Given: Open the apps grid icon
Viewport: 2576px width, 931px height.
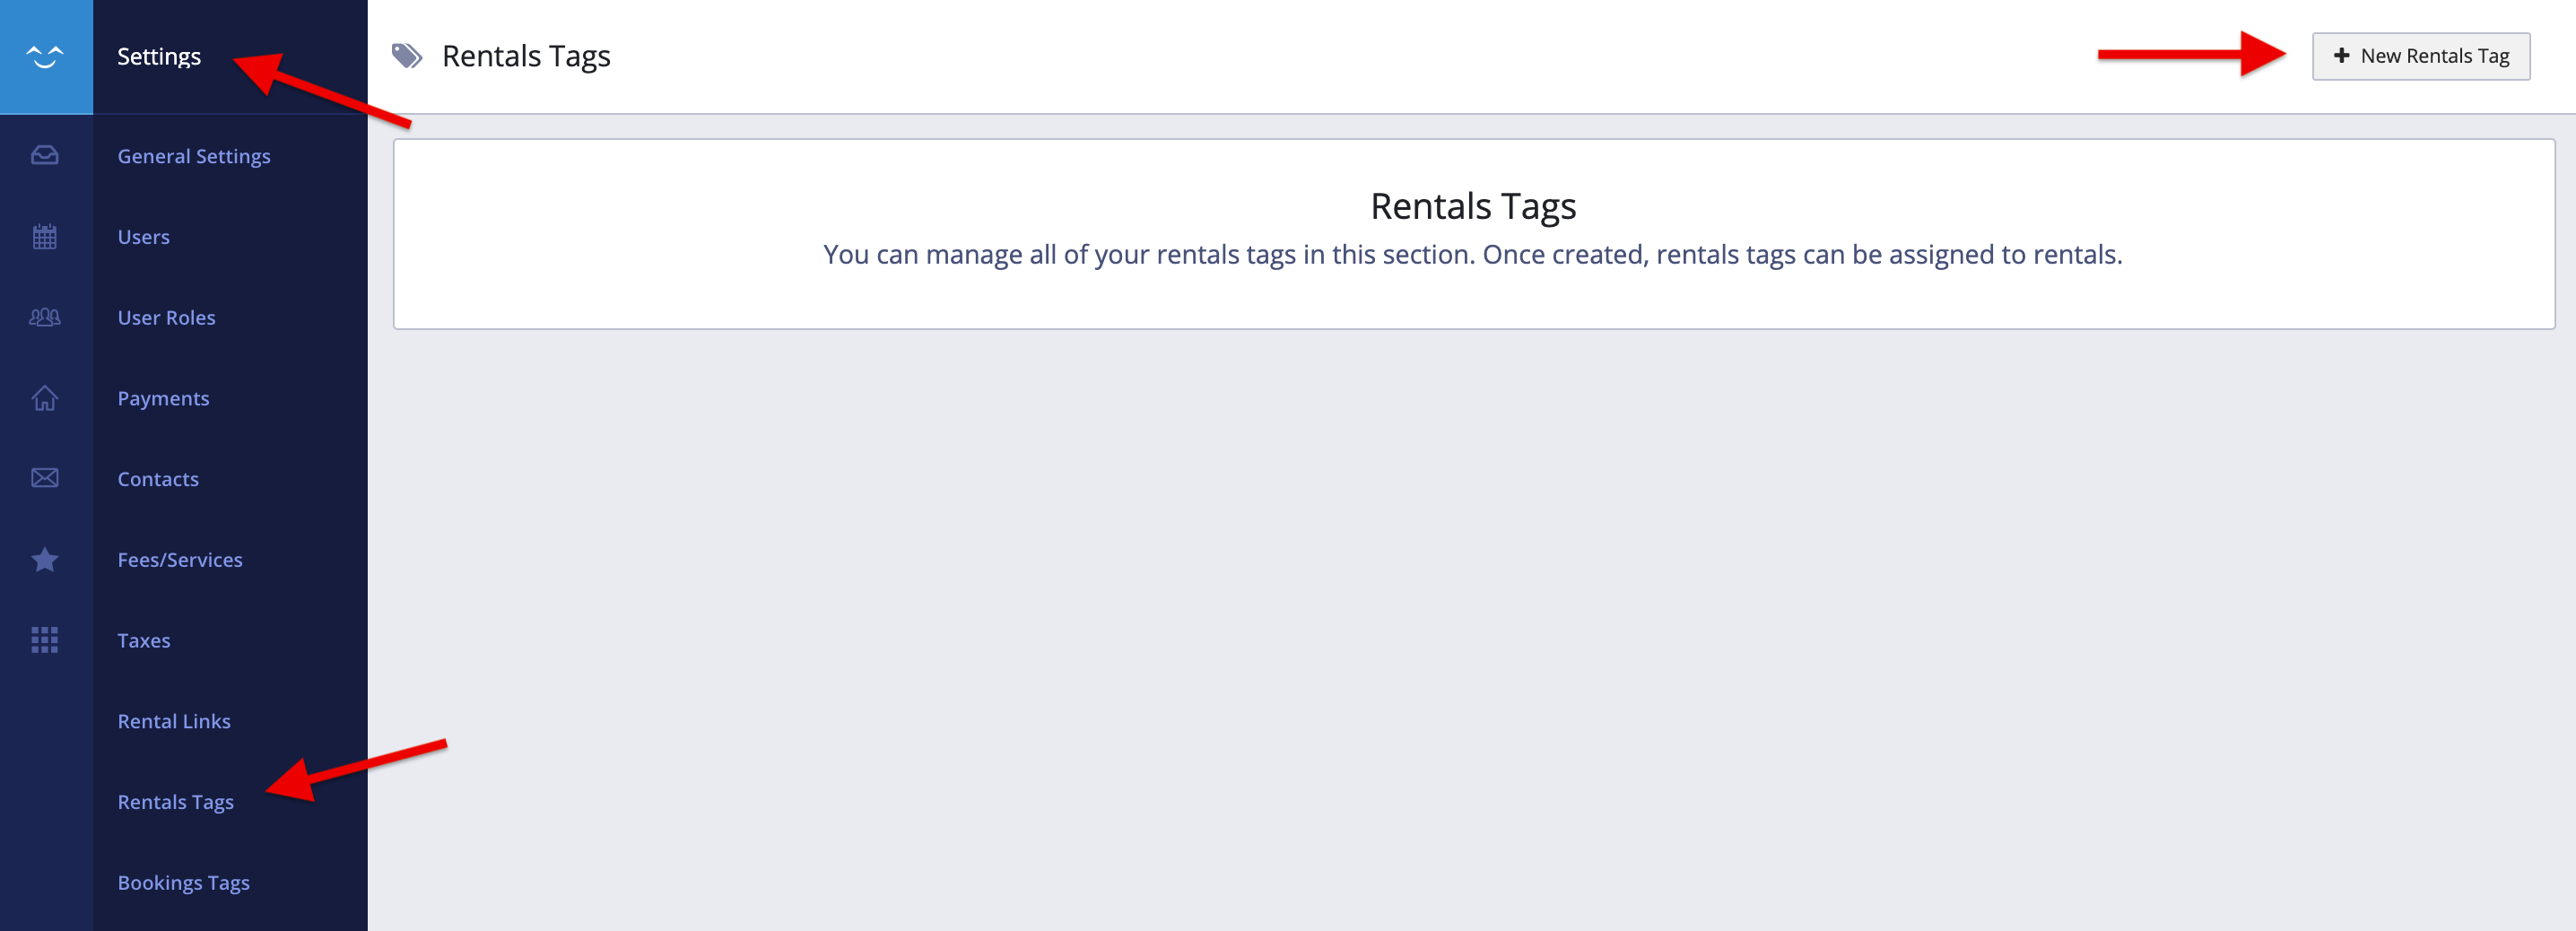Looking at the screenshot, I should 45,640.
